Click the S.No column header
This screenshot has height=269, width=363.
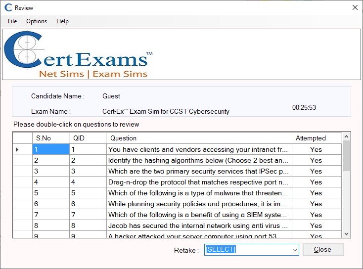pos(51,138)
